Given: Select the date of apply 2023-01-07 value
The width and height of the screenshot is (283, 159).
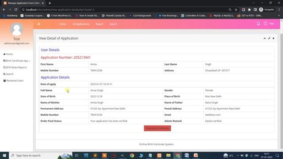Looking at the screenshot, I should [x=101, y=84].
